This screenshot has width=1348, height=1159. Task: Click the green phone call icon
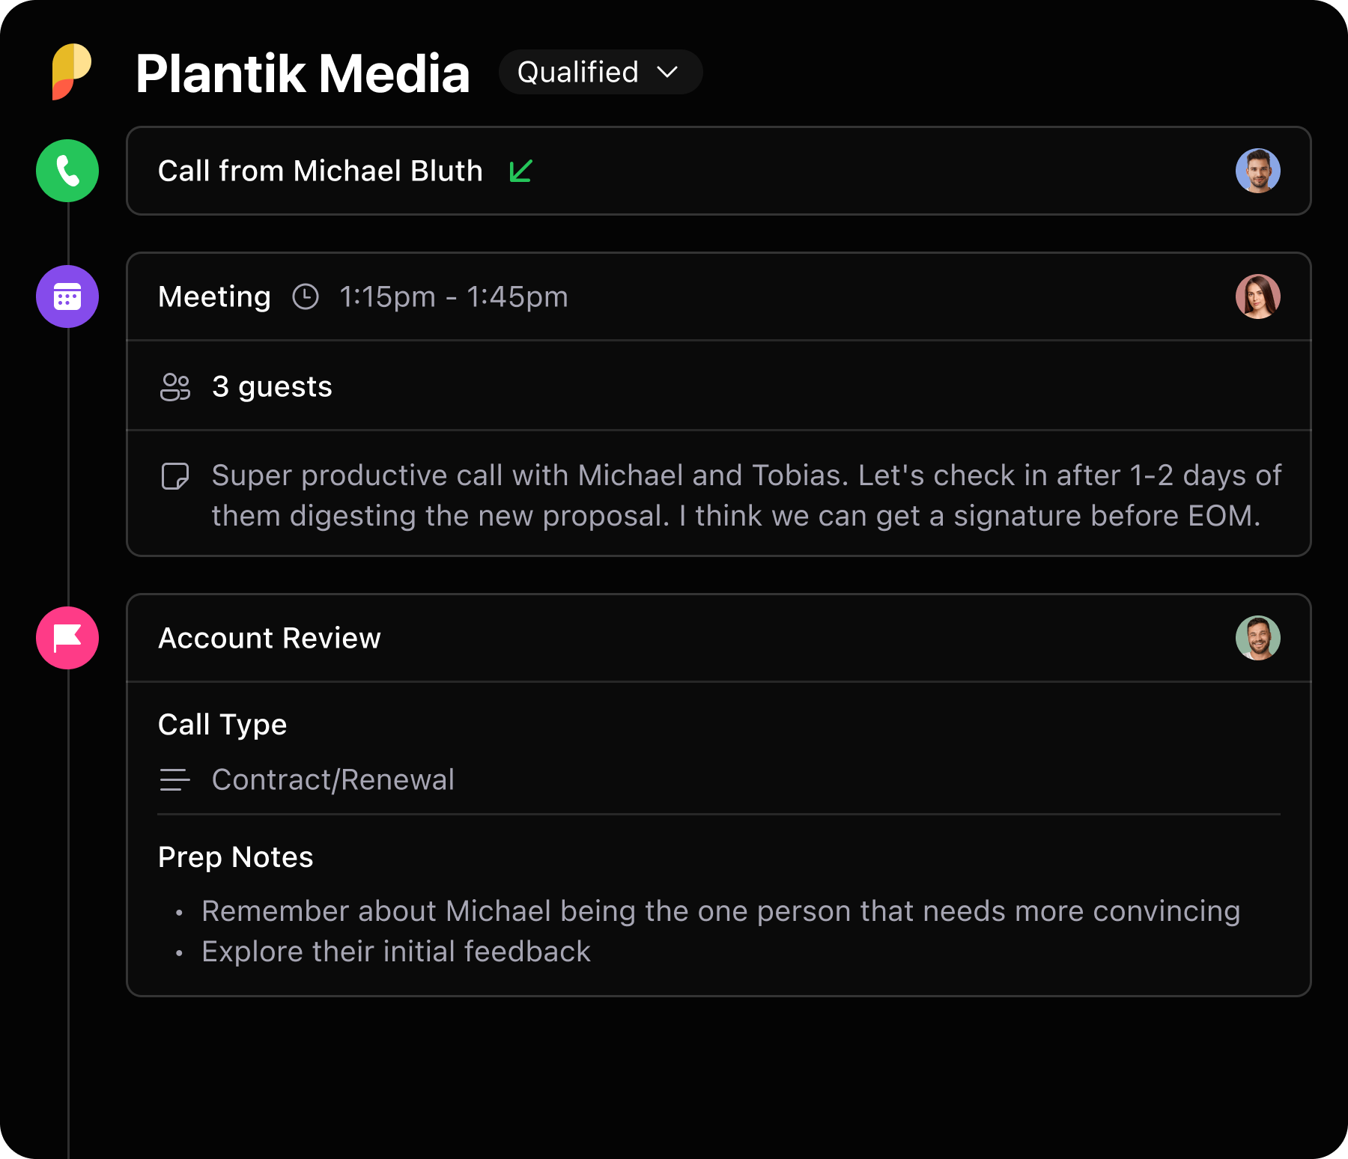coord(67,171)
